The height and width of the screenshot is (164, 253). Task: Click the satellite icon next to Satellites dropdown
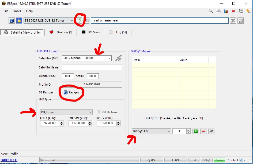click(x=119, y=58)
